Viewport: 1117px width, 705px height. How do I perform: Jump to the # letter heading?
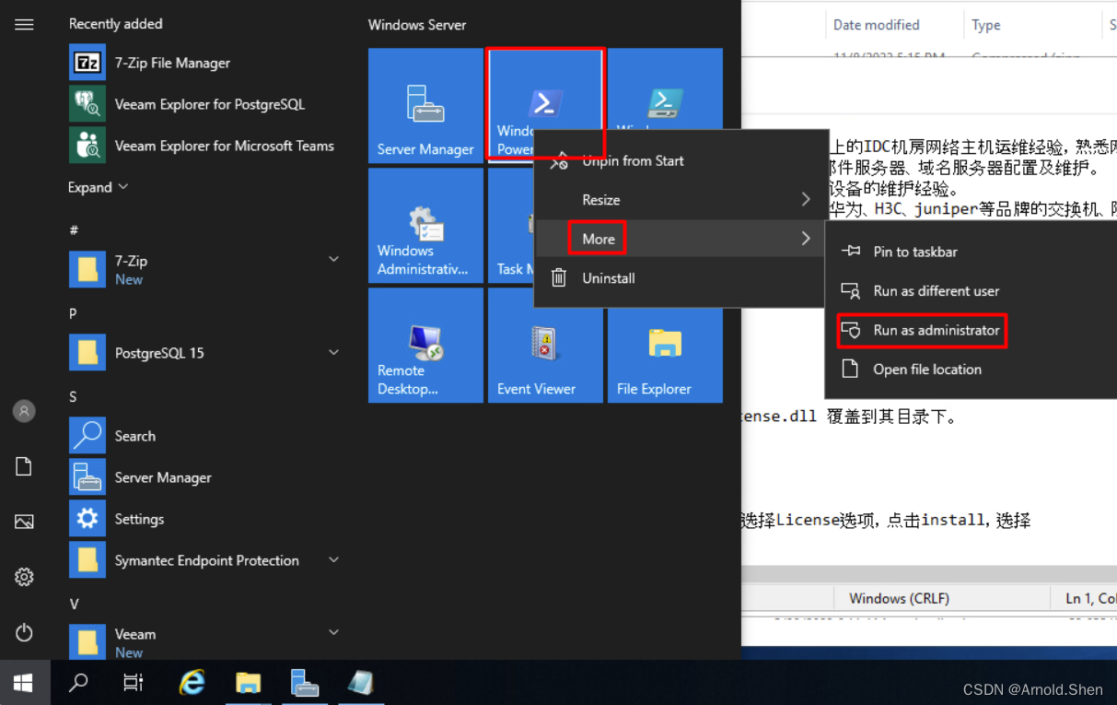coord(74,229)
